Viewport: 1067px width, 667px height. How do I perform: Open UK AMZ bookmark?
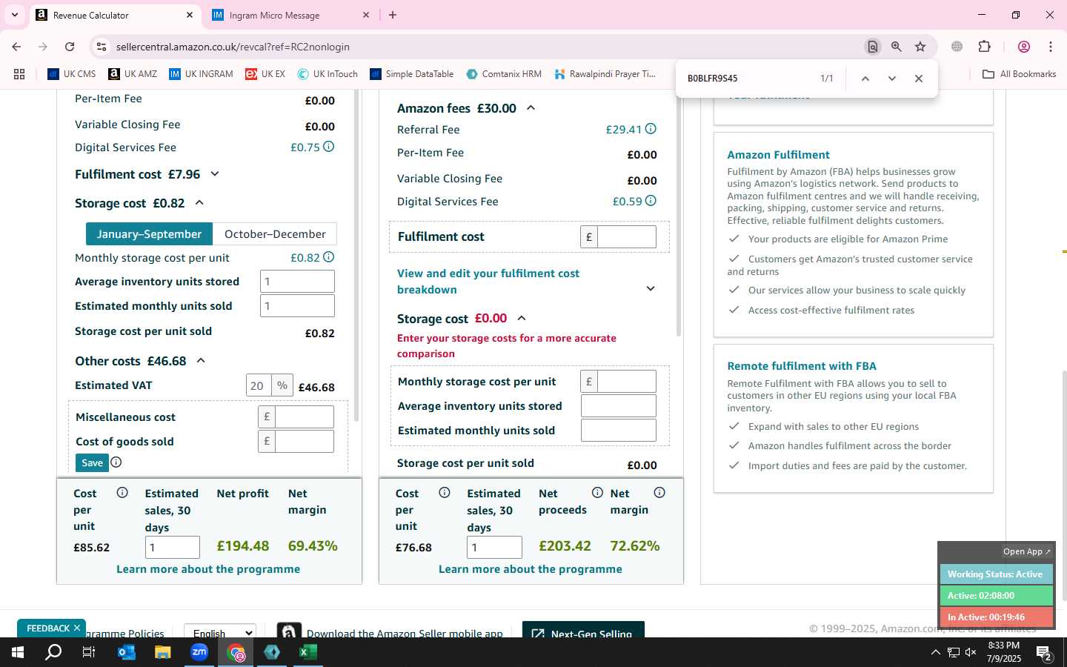[x=133, y=74]
